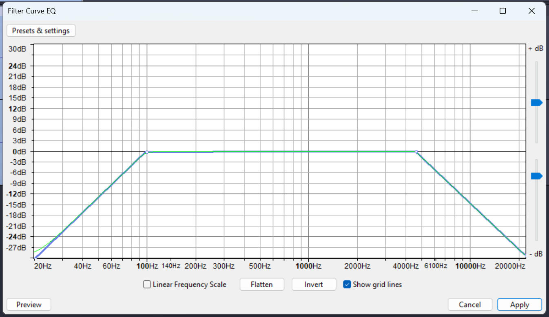
Task: Preview the filter curve effect
Action: [x=29, y=304]
